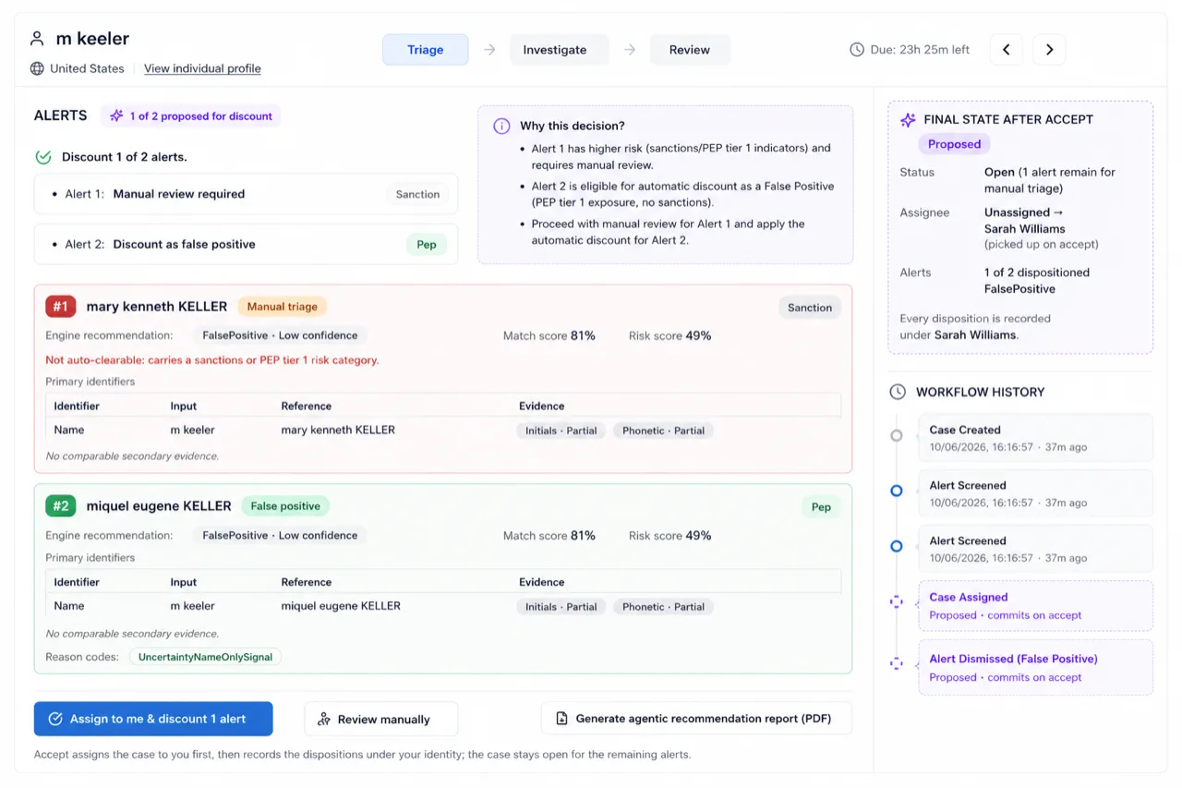The image size is (1182, 788).
Task: Click the green checkmark beside Discount 1 of 2 alerts
Action: pos(43,157)
